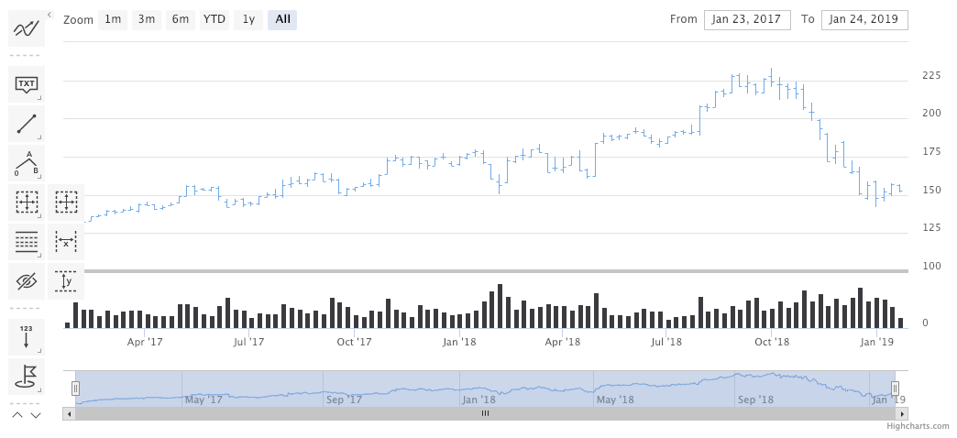This screenshot has width=957, height=438.
Task: Choose measure XY from the submenu
Action: point(66,202)
